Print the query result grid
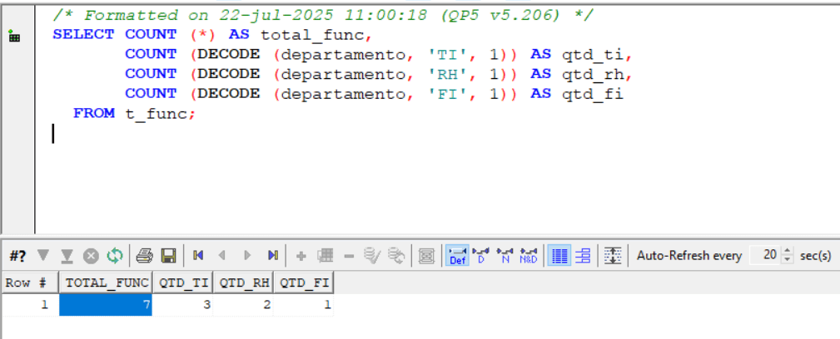This screenshot has height=339, width=840. tap(145, 256)
